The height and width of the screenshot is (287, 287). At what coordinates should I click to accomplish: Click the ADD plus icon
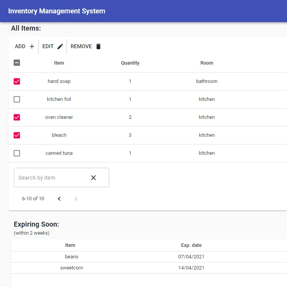click(x=32, y=47)
